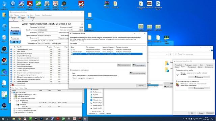216x121 pixels.
Task: Collapse the DESKTOP node in HWMonitor
Action: (x=12, y=93)
